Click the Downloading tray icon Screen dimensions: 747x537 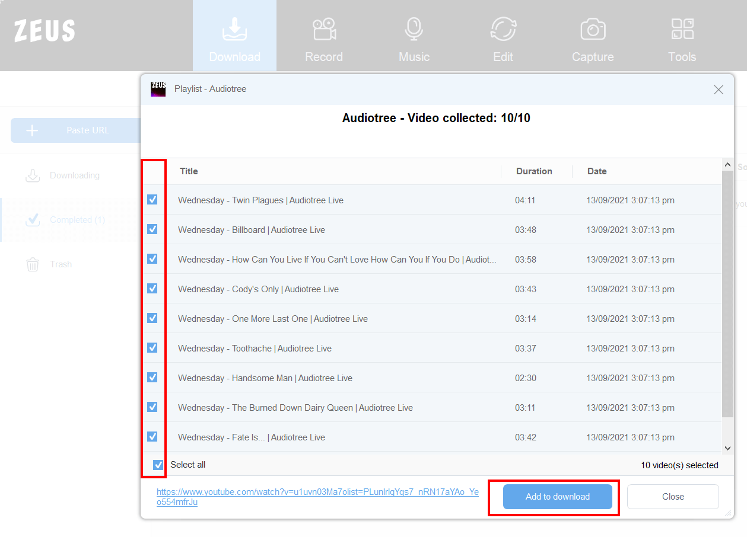33,175
